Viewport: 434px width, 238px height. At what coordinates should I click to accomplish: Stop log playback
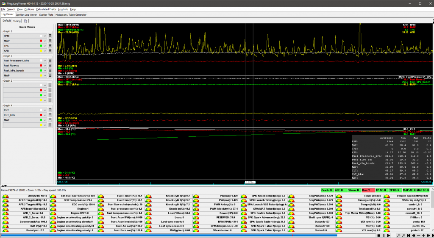(378, 235)
